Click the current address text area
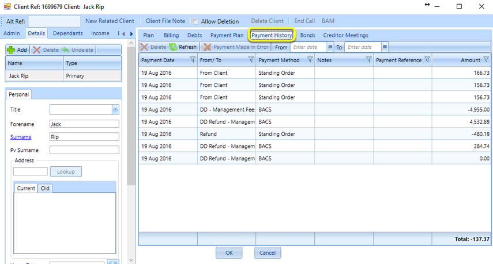The height and width of the screenshot is (264, 493). coord(65,223)
